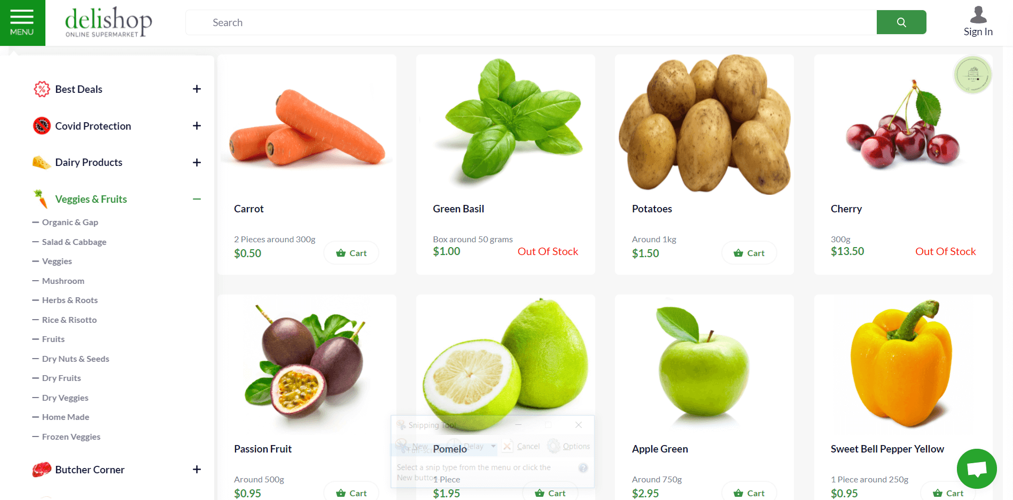Image resolution: width=1013 pixels, height=500 pixels.
Task: Open the live chat bubble icon
Action: click(x=977, y=469)
